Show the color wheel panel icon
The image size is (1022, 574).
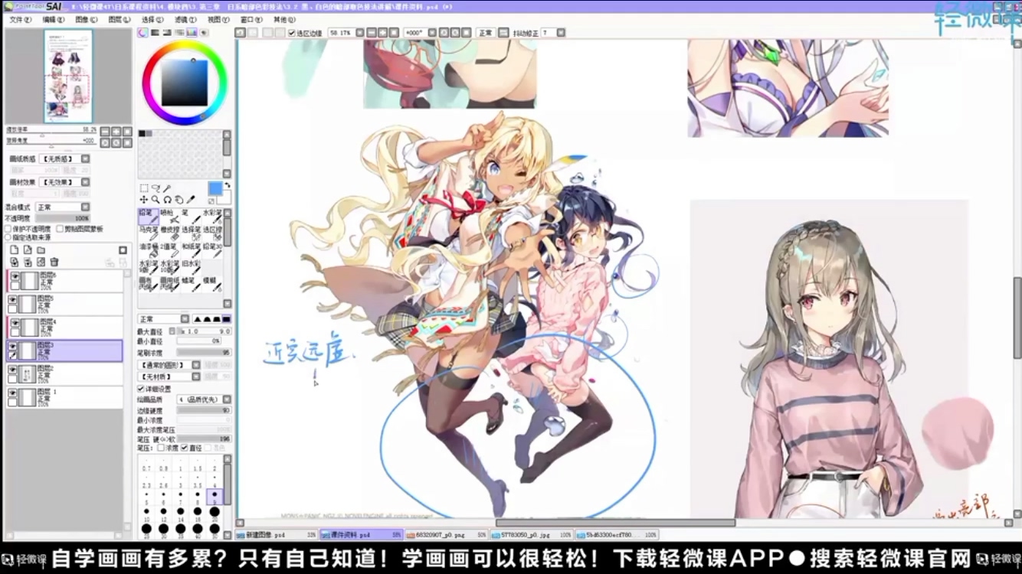pos(142,33)
